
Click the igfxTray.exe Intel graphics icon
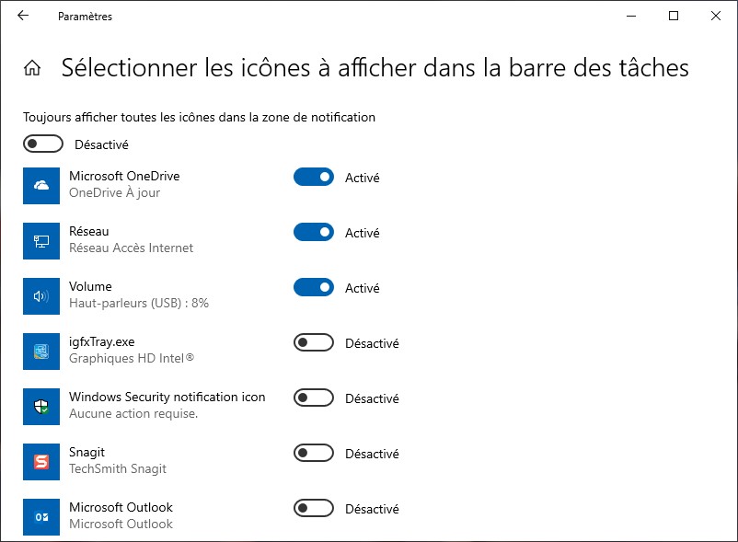(41, 352)
